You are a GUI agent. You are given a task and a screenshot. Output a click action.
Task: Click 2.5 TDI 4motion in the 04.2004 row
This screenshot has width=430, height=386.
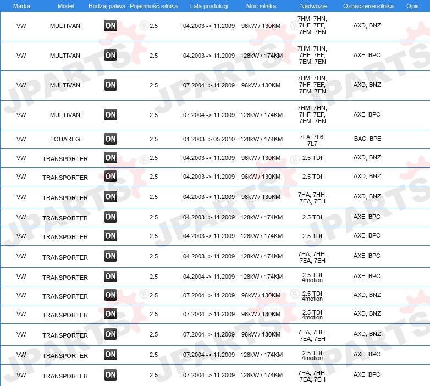312,277
